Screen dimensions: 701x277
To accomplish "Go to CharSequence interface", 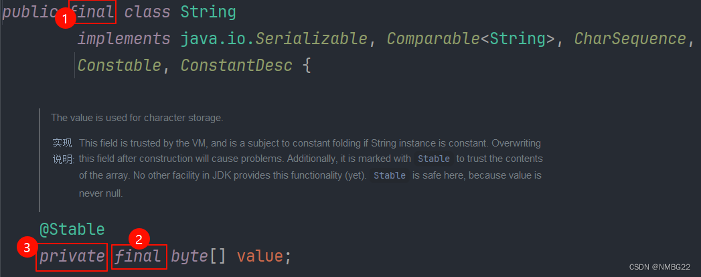I will click(630, 39).
